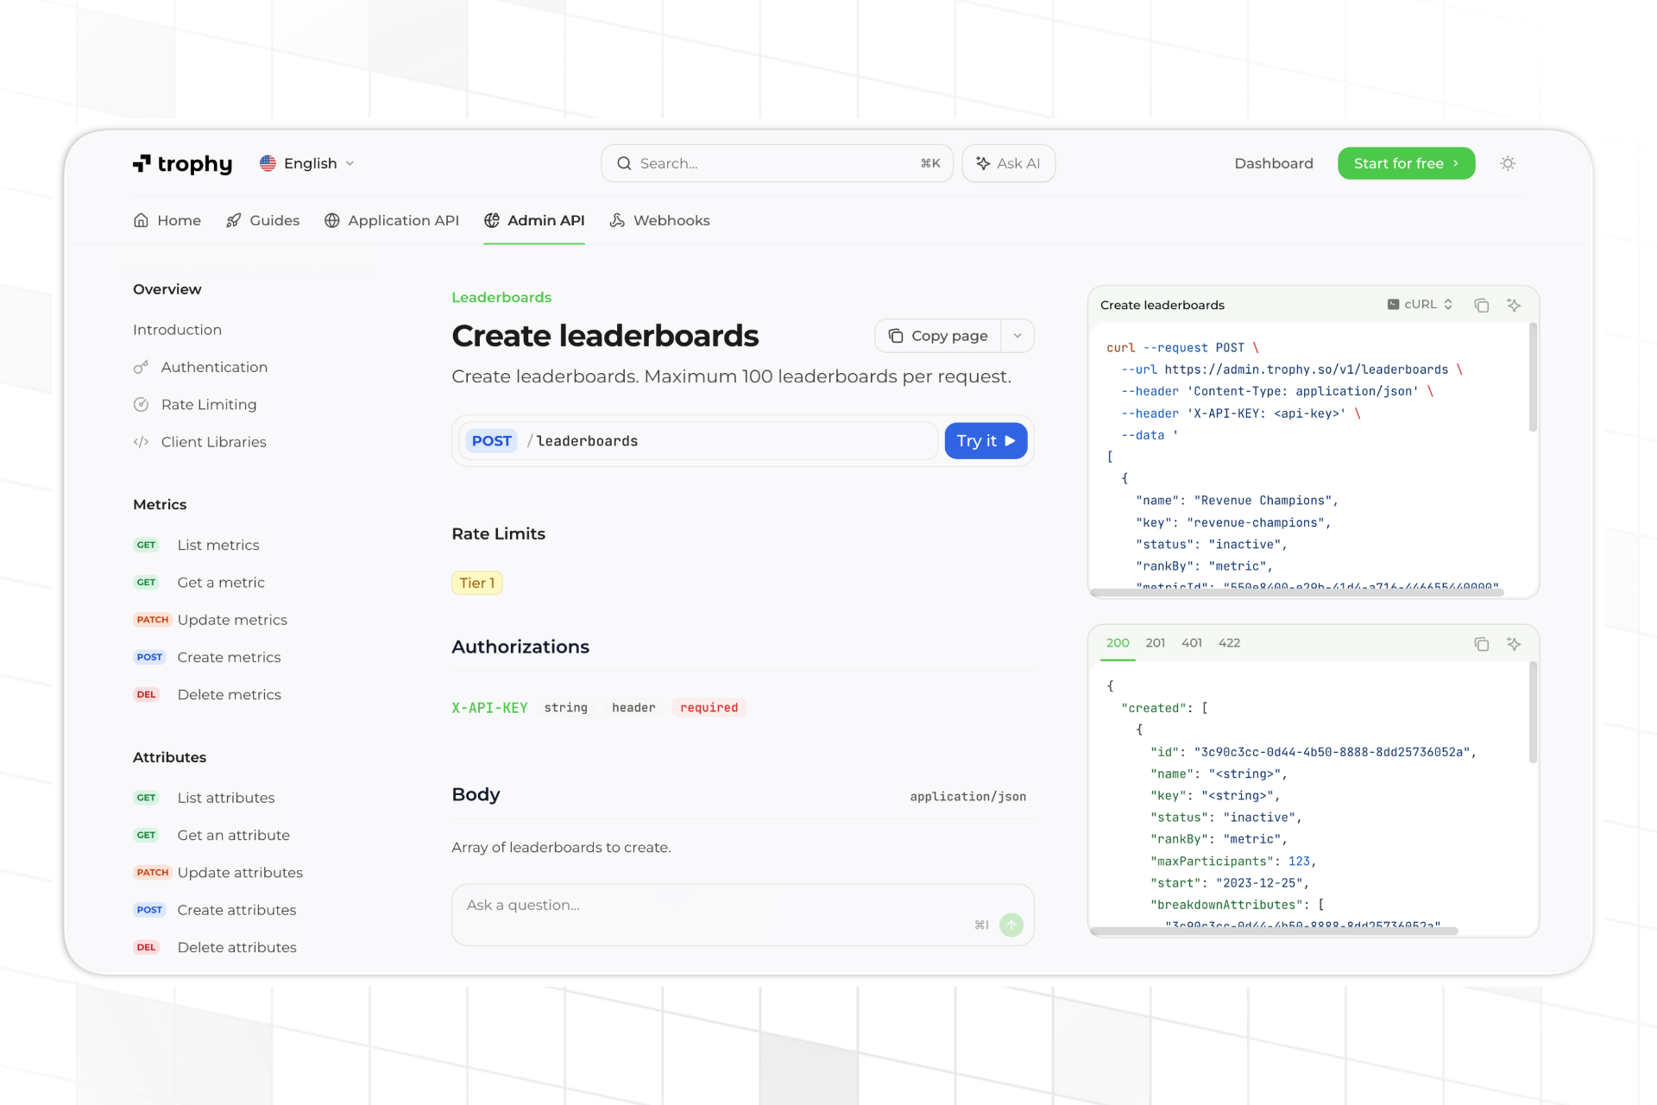The image size is (1657, 1105).
Task: Click the Home house icon
Action: click(141, 220)
